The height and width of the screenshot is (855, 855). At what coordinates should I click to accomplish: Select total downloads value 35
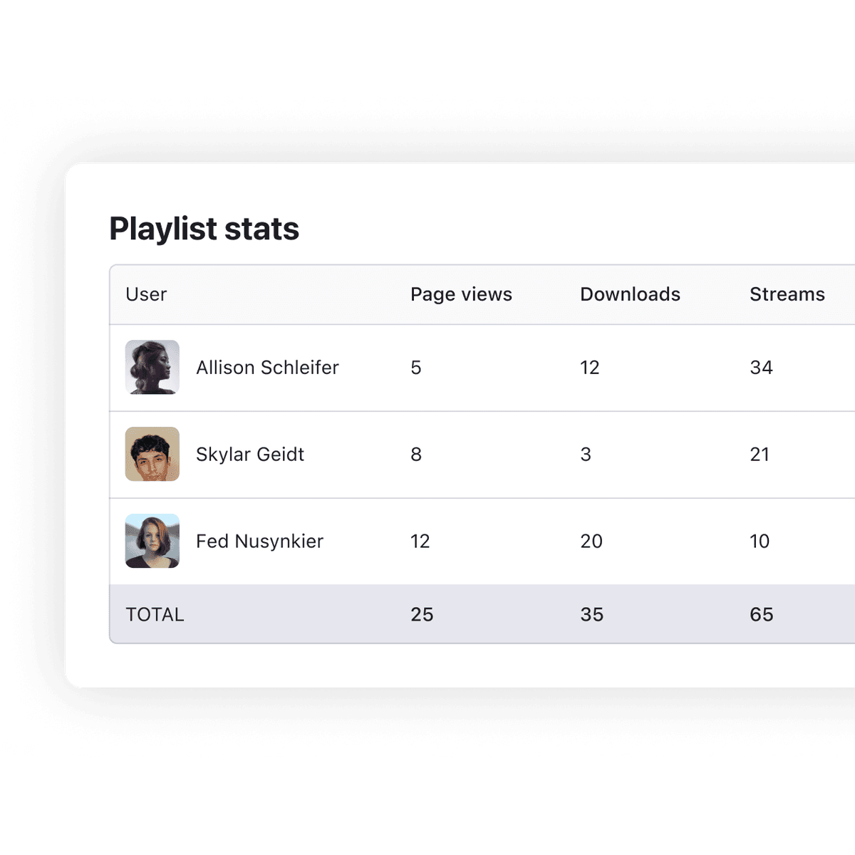(x=591, y=614)
